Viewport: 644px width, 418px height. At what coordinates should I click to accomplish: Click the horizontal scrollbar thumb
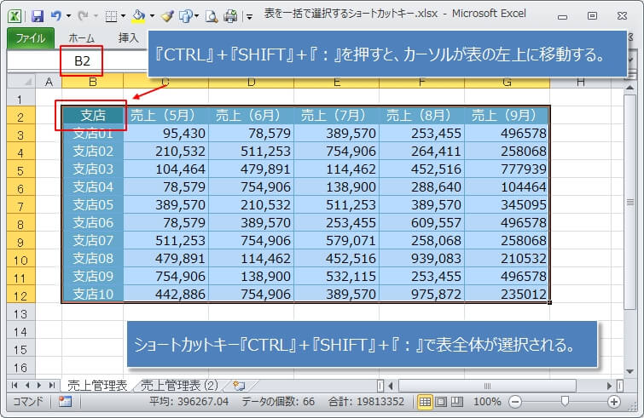tap(487, 386)
